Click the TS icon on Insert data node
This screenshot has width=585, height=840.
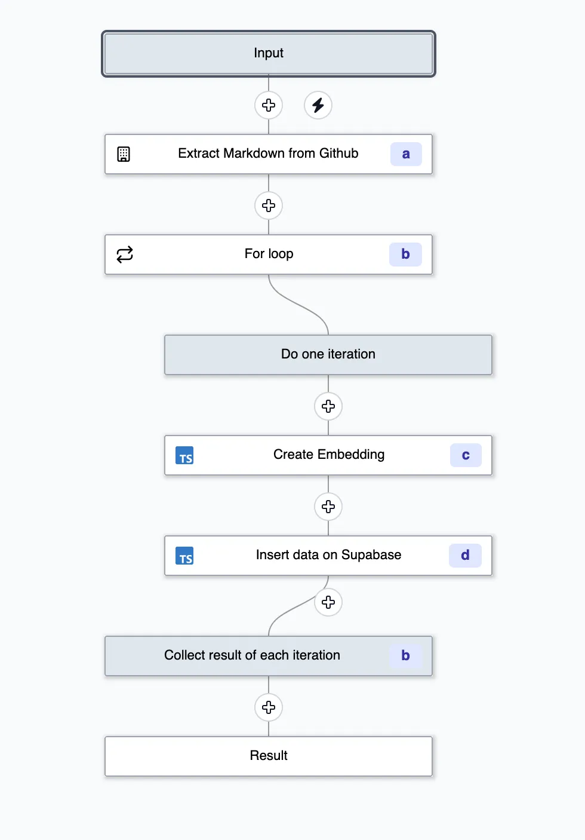185,556
